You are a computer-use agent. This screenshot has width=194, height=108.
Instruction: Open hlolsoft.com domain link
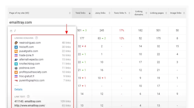[27, 47]
